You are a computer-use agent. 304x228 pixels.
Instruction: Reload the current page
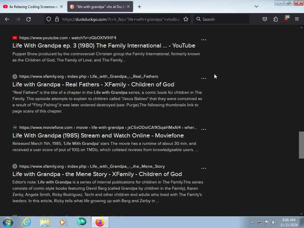28,19
